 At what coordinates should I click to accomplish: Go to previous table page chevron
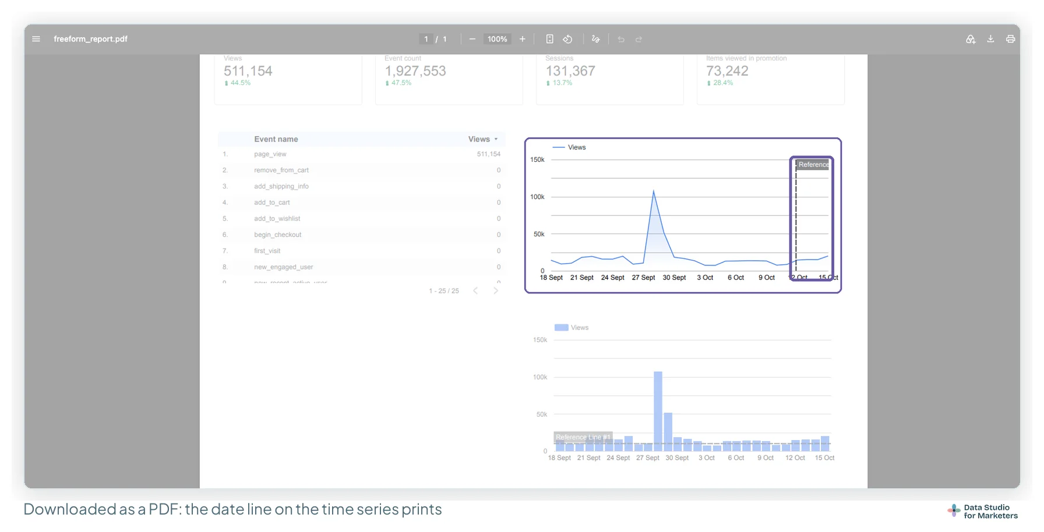(475, 290)
